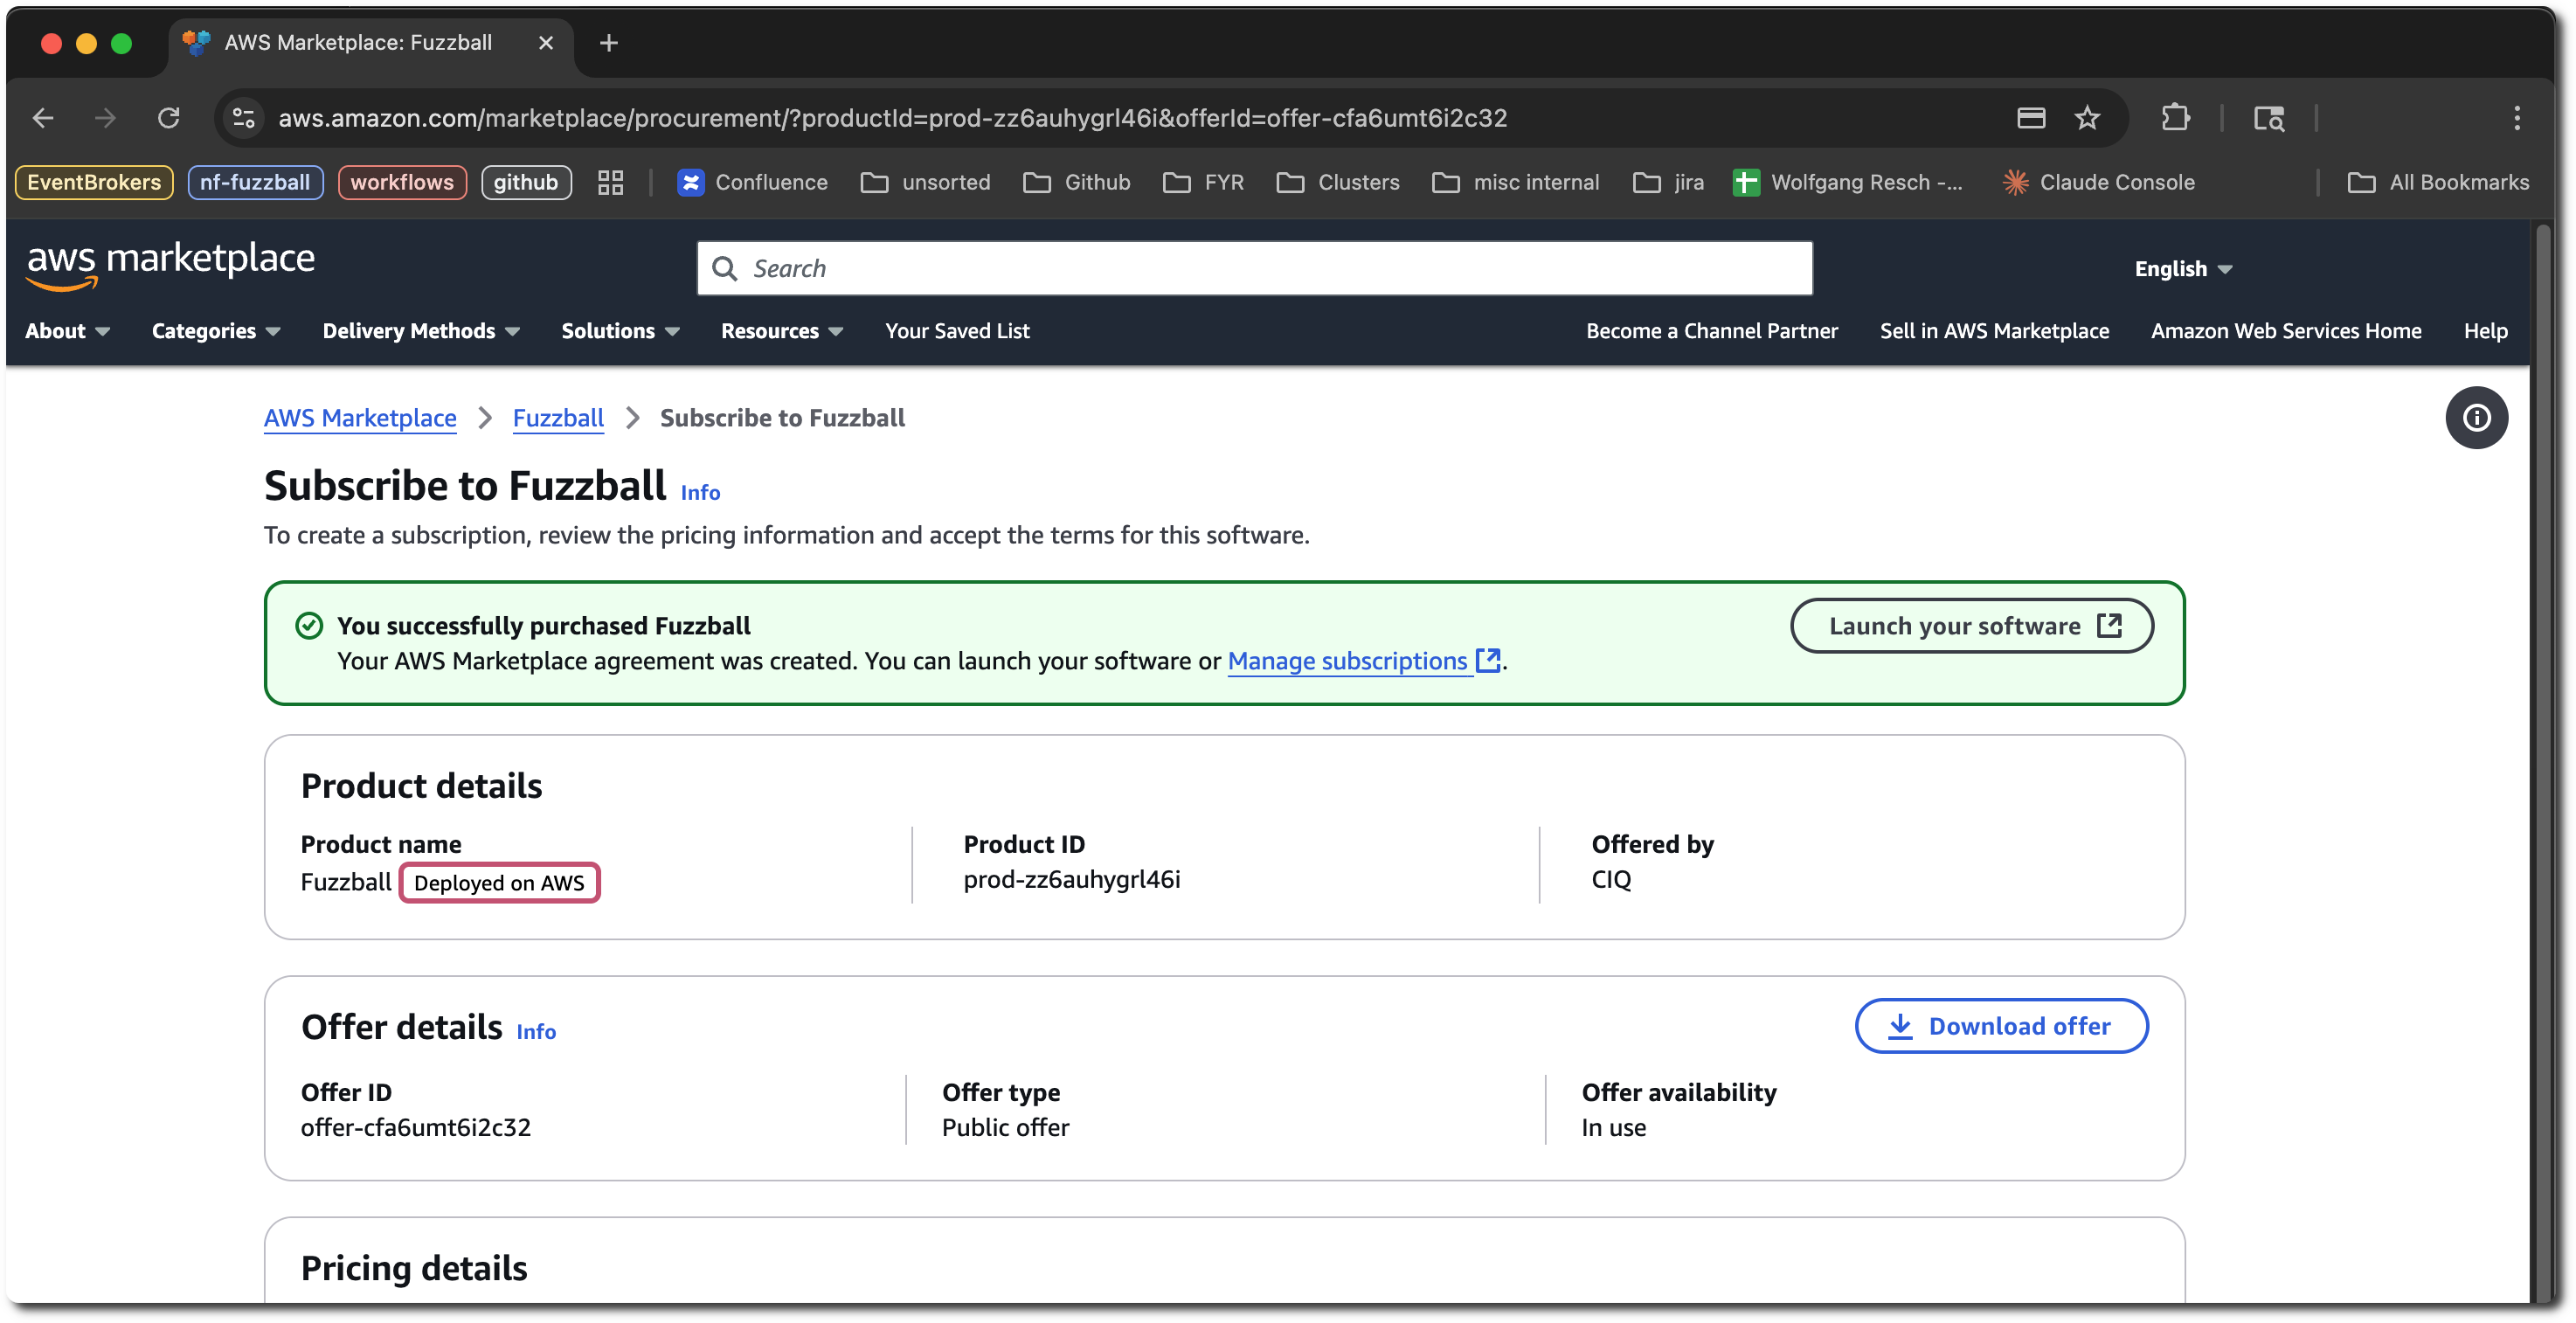This screenshot has height=1323, width=2576.
Task: Go to Become a Channel Partner
Action: pyautogui.click(x=1712, y=330)
